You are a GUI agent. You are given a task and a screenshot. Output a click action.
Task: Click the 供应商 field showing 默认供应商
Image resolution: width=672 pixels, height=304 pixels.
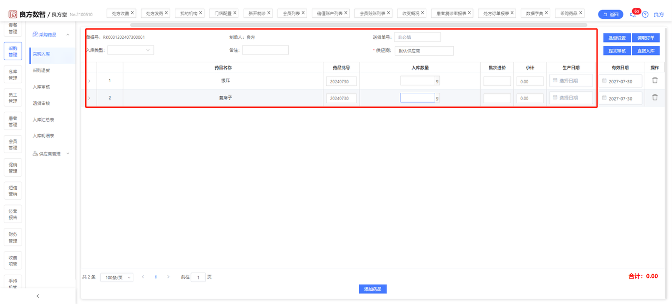click(x=424, y=51)
